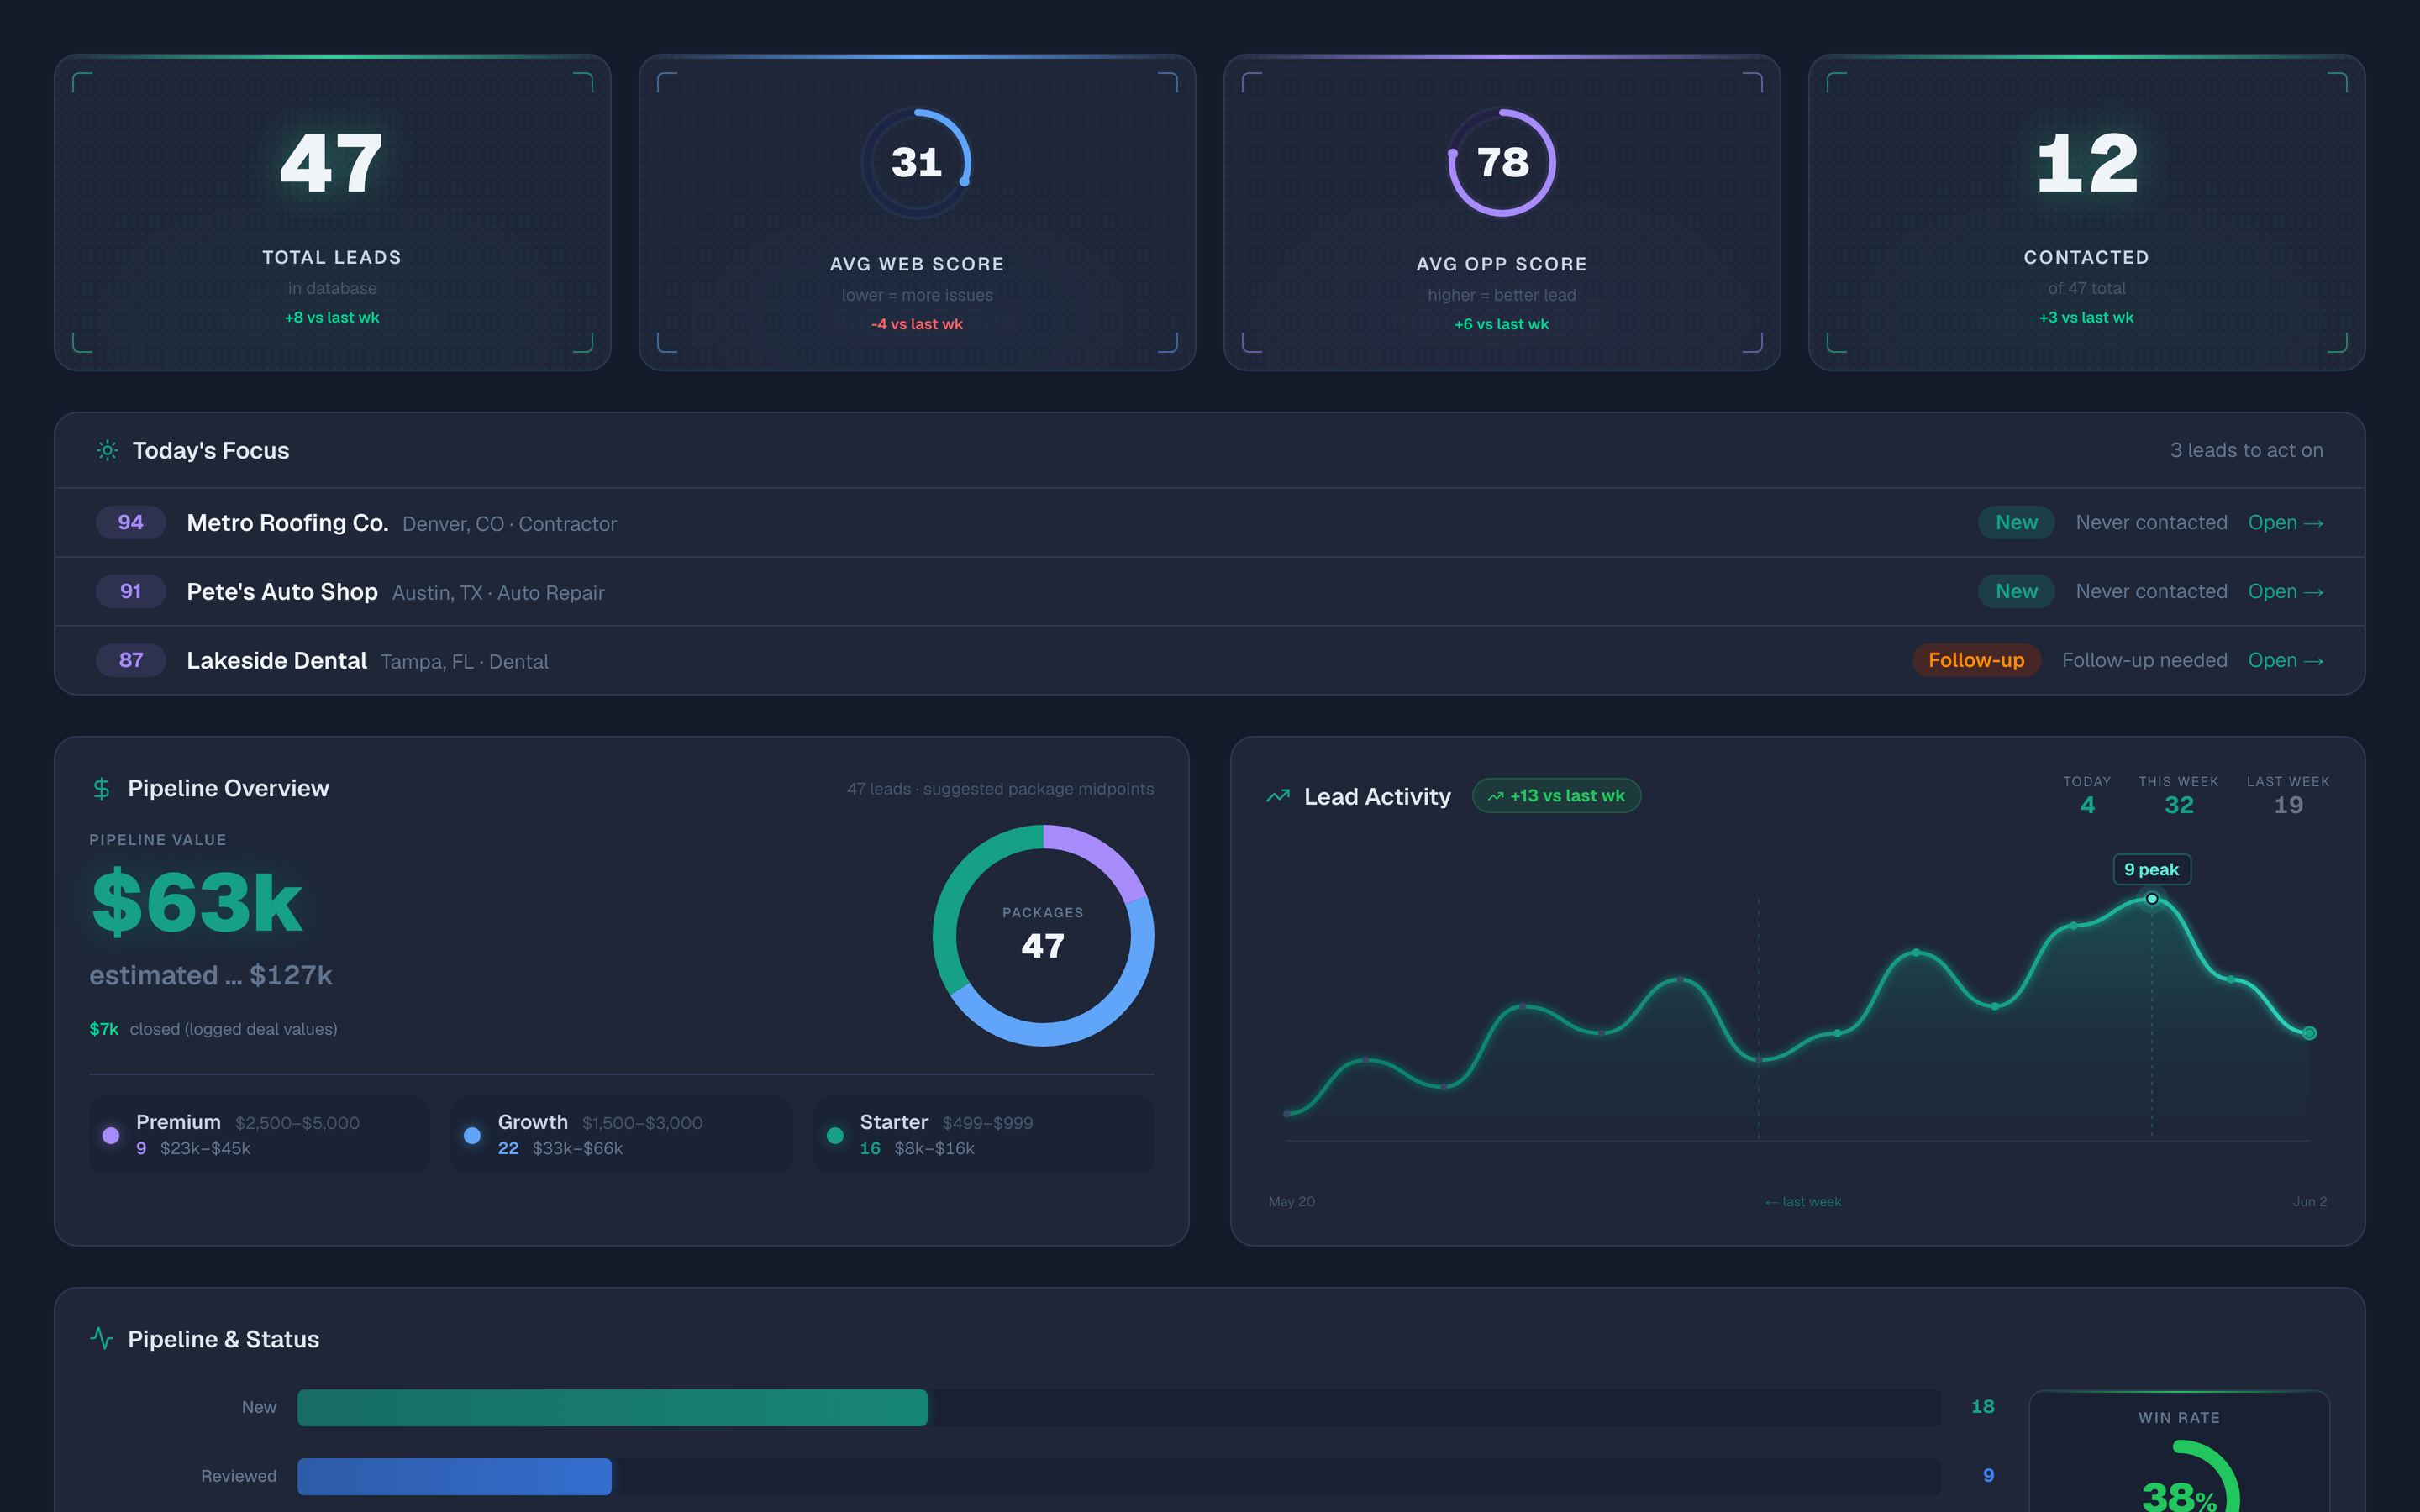Click the Avg Opp Score 78 gauge

pos(1502,163)
